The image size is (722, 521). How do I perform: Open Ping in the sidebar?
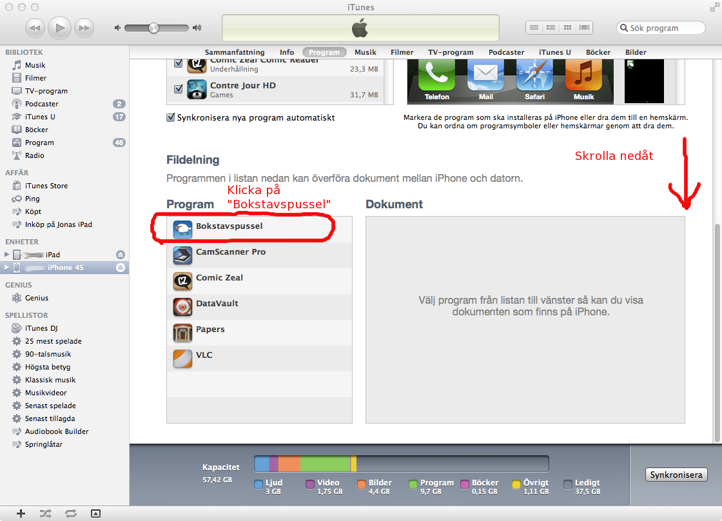[x=64, y=199]
